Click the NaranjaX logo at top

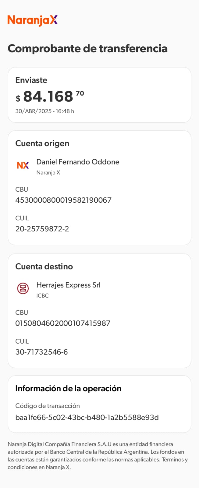(32, 20)
